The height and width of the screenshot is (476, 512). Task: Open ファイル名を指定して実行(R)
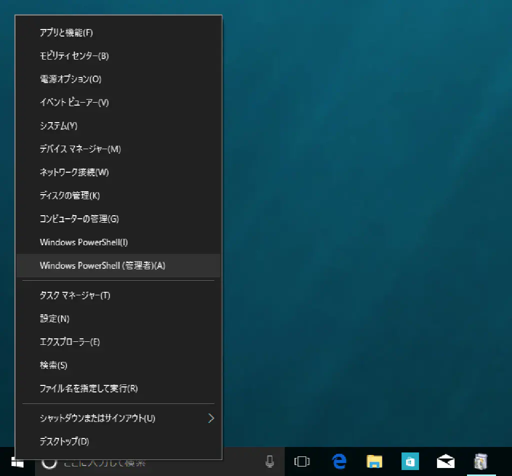click(118, 388)
